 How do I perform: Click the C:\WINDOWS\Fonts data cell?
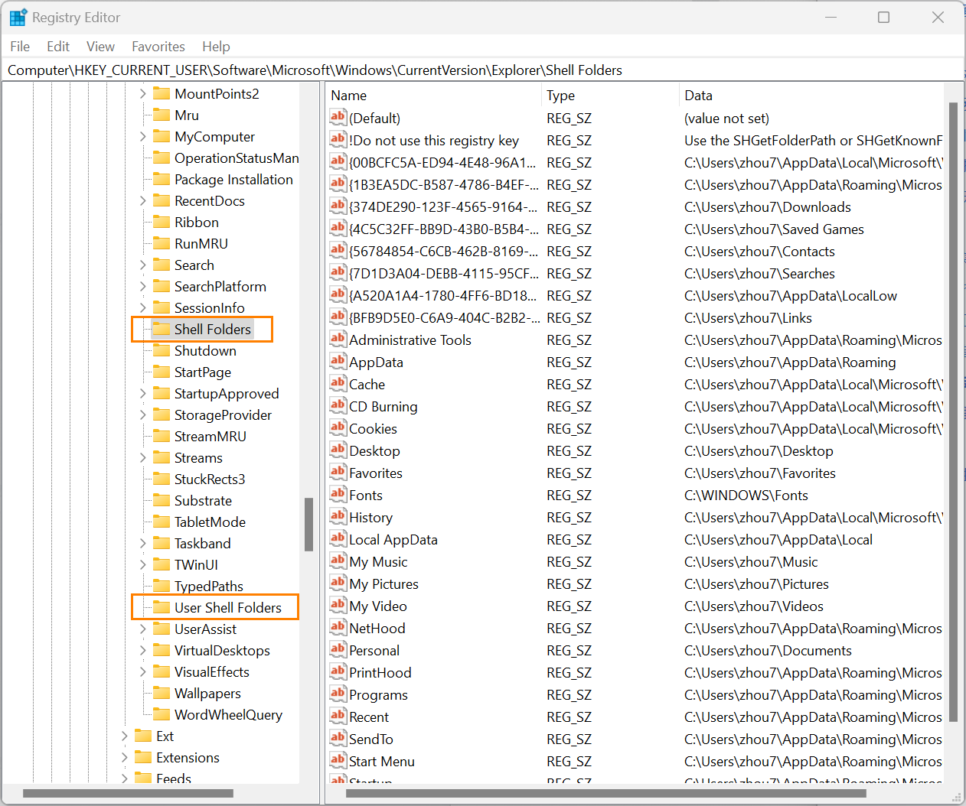746,496
